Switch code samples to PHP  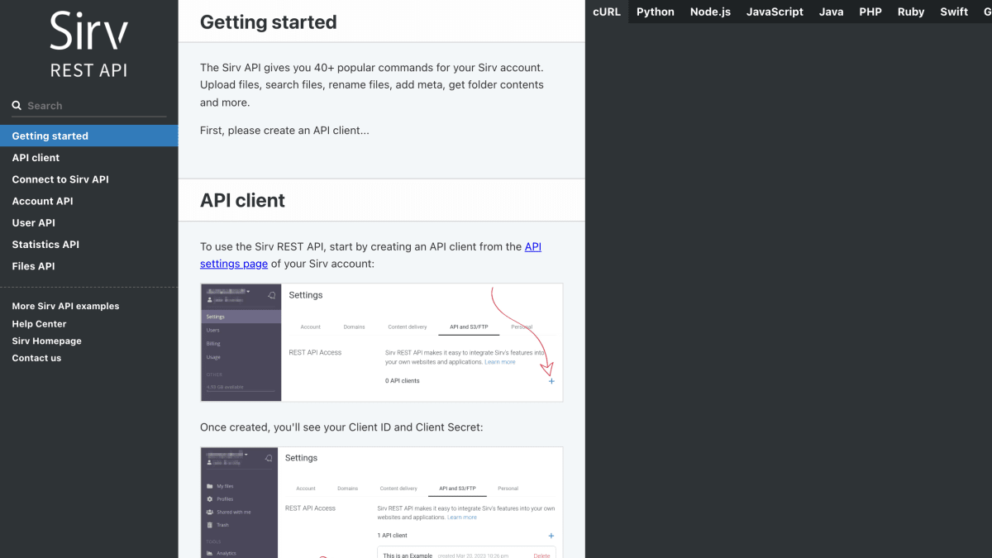click(x=870, y=12)
